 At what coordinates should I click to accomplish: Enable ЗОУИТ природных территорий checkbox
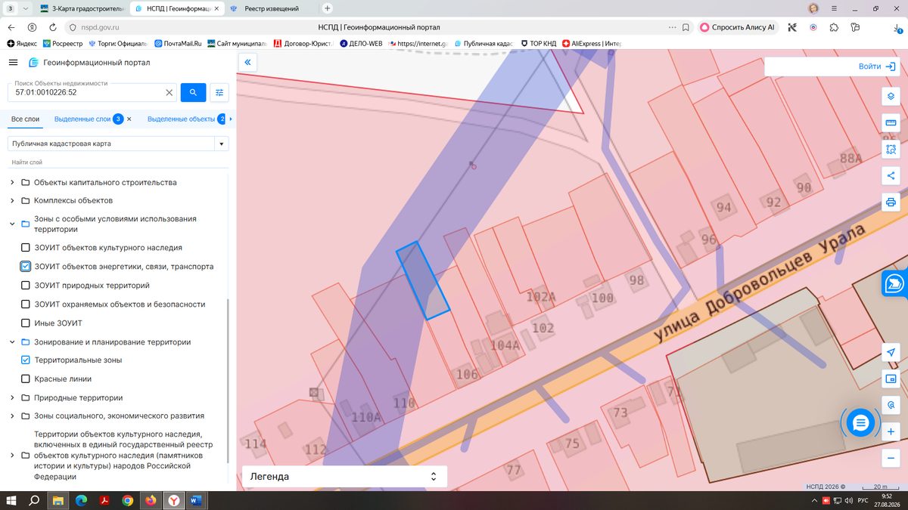[26, 286]
